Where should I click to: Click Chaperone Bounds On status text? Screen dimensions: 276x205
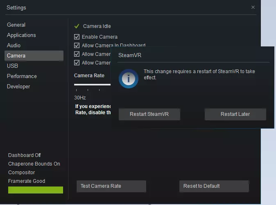(34, 164)
